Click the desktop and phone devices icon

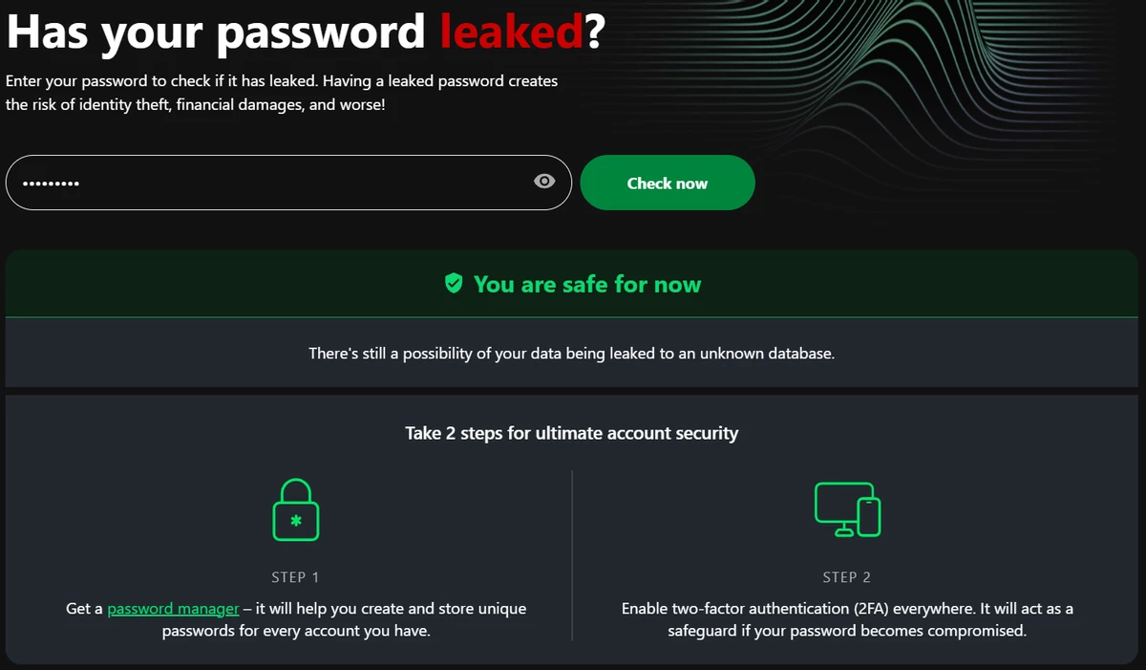847,509
